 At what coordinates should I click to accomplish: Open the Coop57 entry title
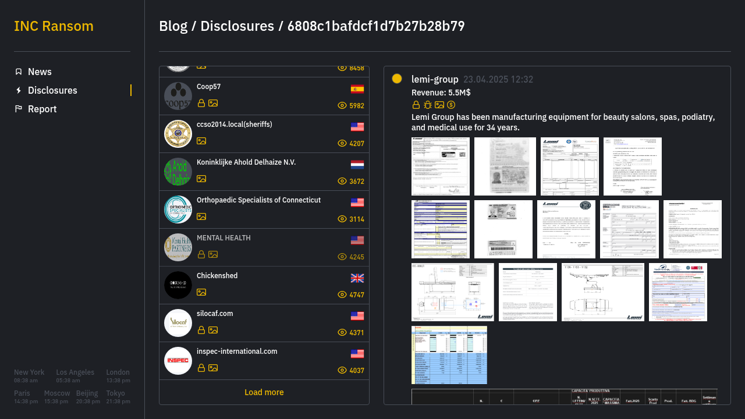point(208,87)
